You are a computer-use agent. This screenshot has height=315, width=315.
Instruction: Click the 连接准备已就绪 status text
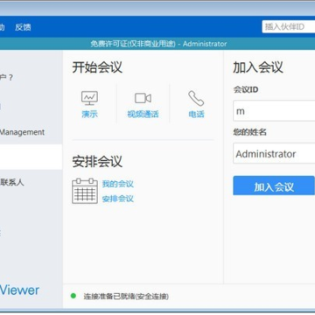(126, 297)
